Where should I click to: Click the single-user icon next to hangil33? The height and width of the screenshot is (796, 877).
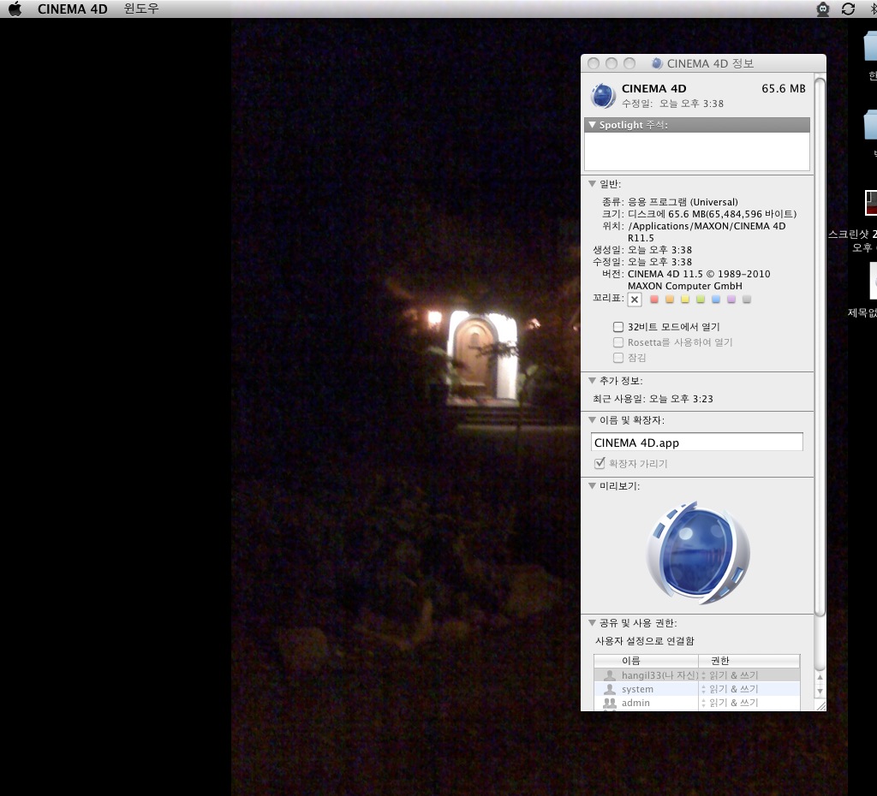click(610, 675)
